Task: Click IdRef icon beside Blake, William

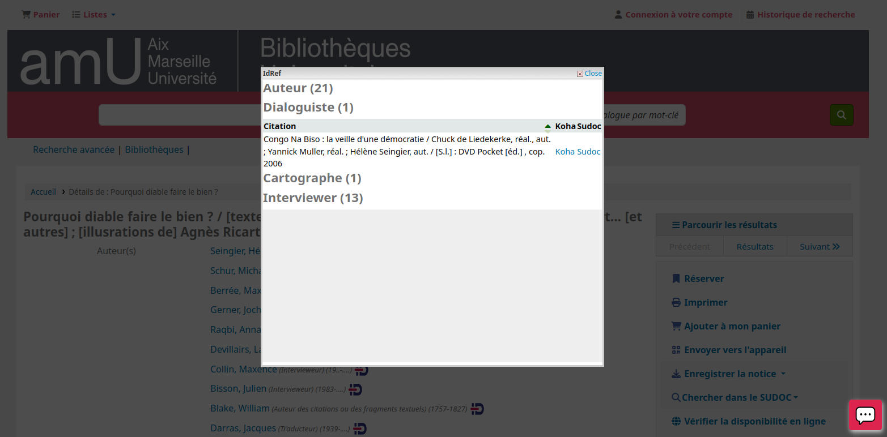Action: pyautogui.click(x=477, y=409)
